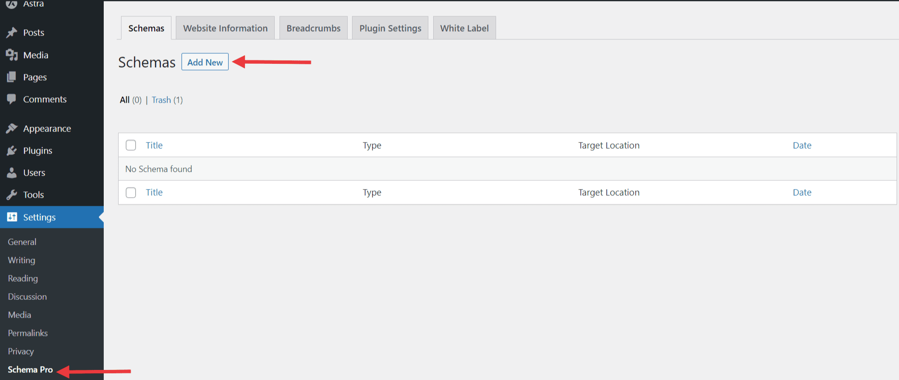Open Permalinks under Settings submenu

point(28,333)
